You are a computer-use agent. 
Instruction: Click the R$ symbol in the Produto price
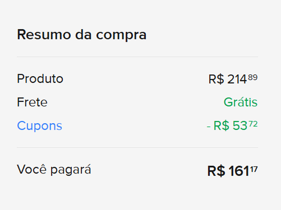click(x=216, y=79)
